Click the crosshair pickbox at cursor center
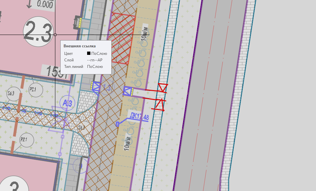This screenshot has width=316, height=191. click(55, 35)
